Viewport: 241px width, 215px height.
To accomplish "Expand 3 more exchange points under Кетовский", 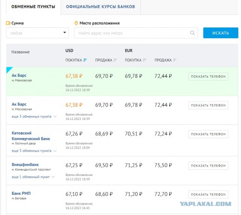I will [x=34, y=151].
